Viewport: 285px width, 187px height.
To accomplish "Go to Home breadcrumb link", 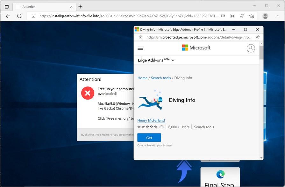I will click(x=142, y=78).
